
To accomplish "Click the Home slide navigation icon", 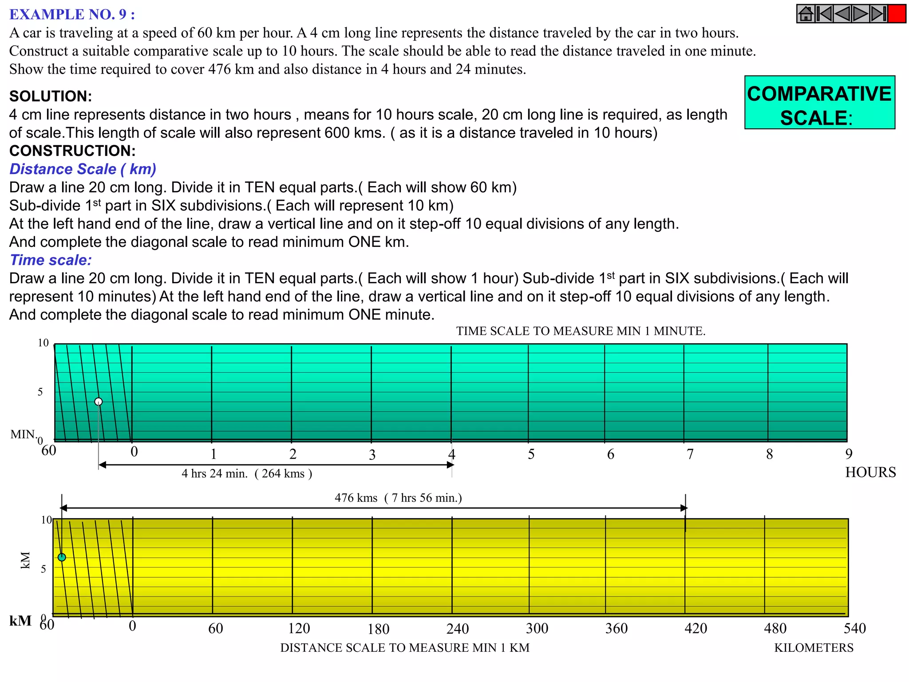I will point(806,14).
